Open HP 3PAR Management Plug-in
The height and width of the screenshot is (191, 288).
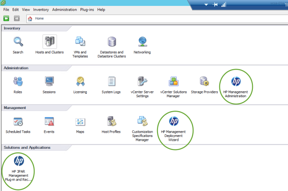point(19,161)
